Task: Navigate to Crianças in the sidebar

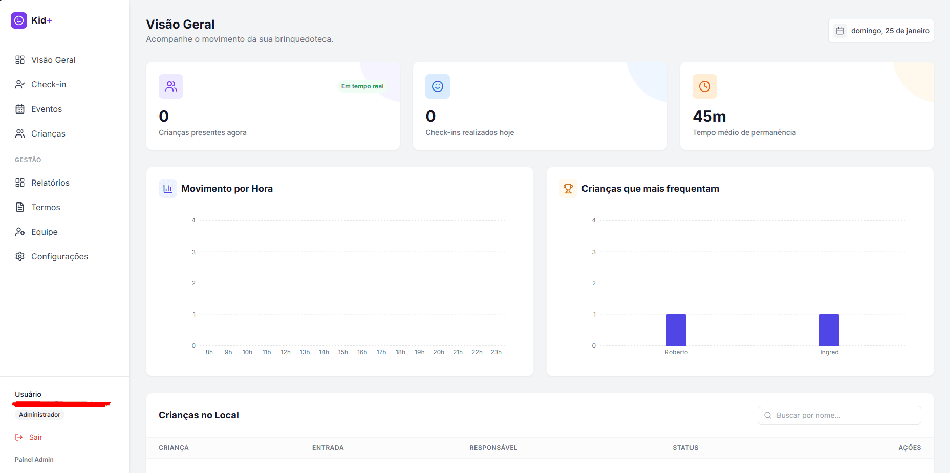Action: 48,133
